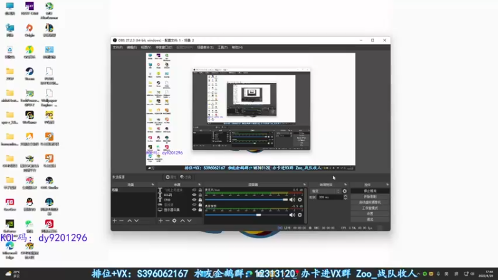The width and height of the screenshot is (498, 280).
Task: Toggle lock on 显示器采集 source
Action: [x=200, y=210]
